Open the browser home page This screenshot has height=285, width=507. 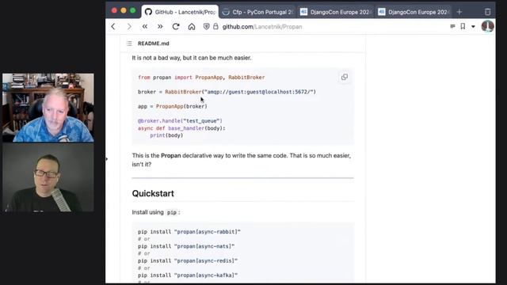[192, 26]
